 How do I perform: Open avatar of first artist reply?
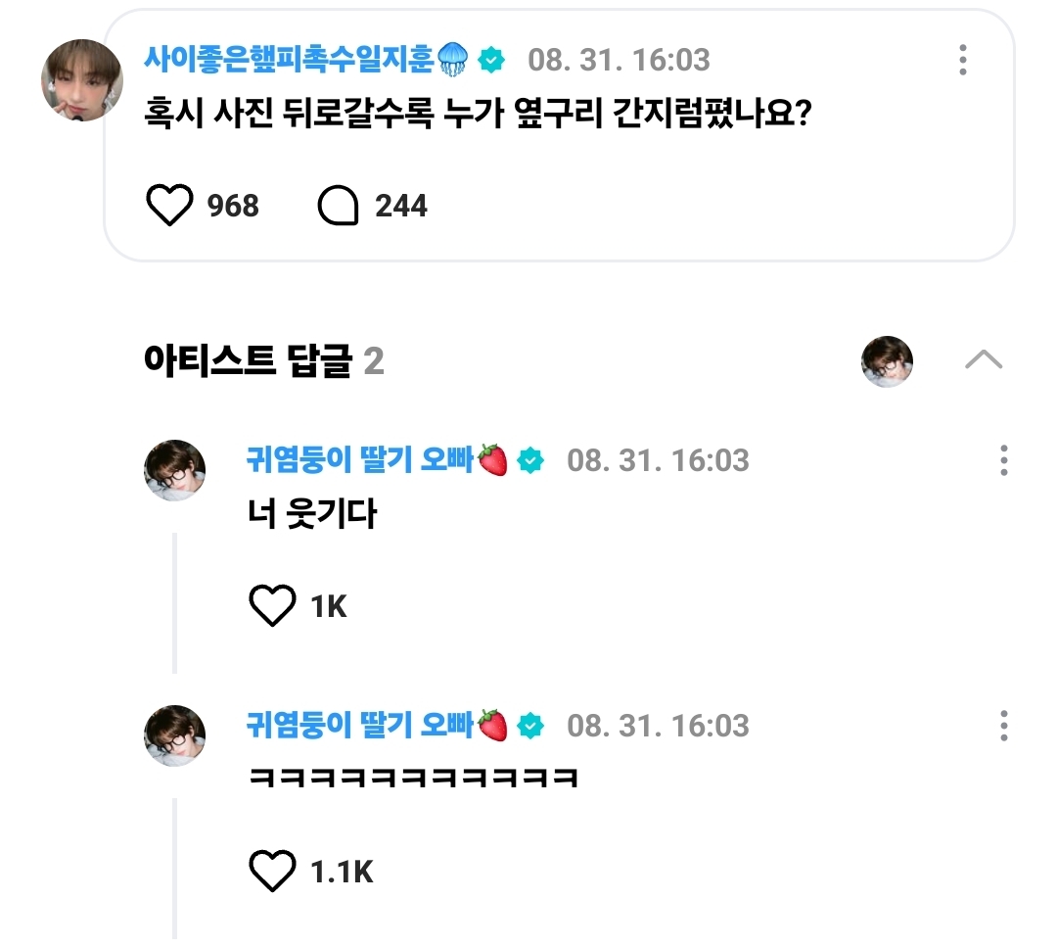pos(175,470)
